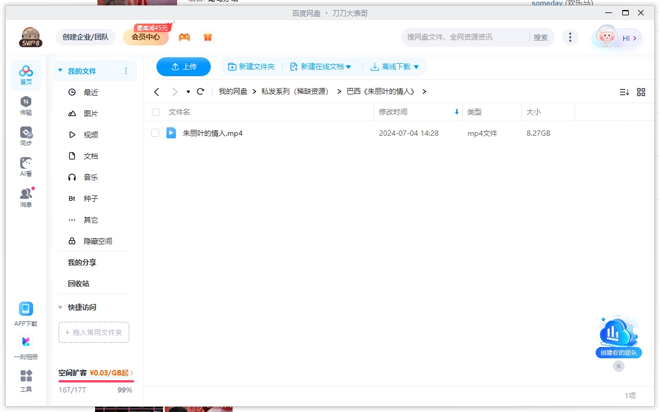This screenshot has height=412, width=660.
Task: Open the three-dot settings menu icon
Action: tap(570, 37)
